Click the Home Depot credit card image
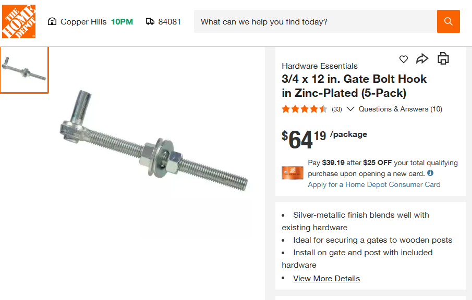472x300 pixels. point(292,173)
